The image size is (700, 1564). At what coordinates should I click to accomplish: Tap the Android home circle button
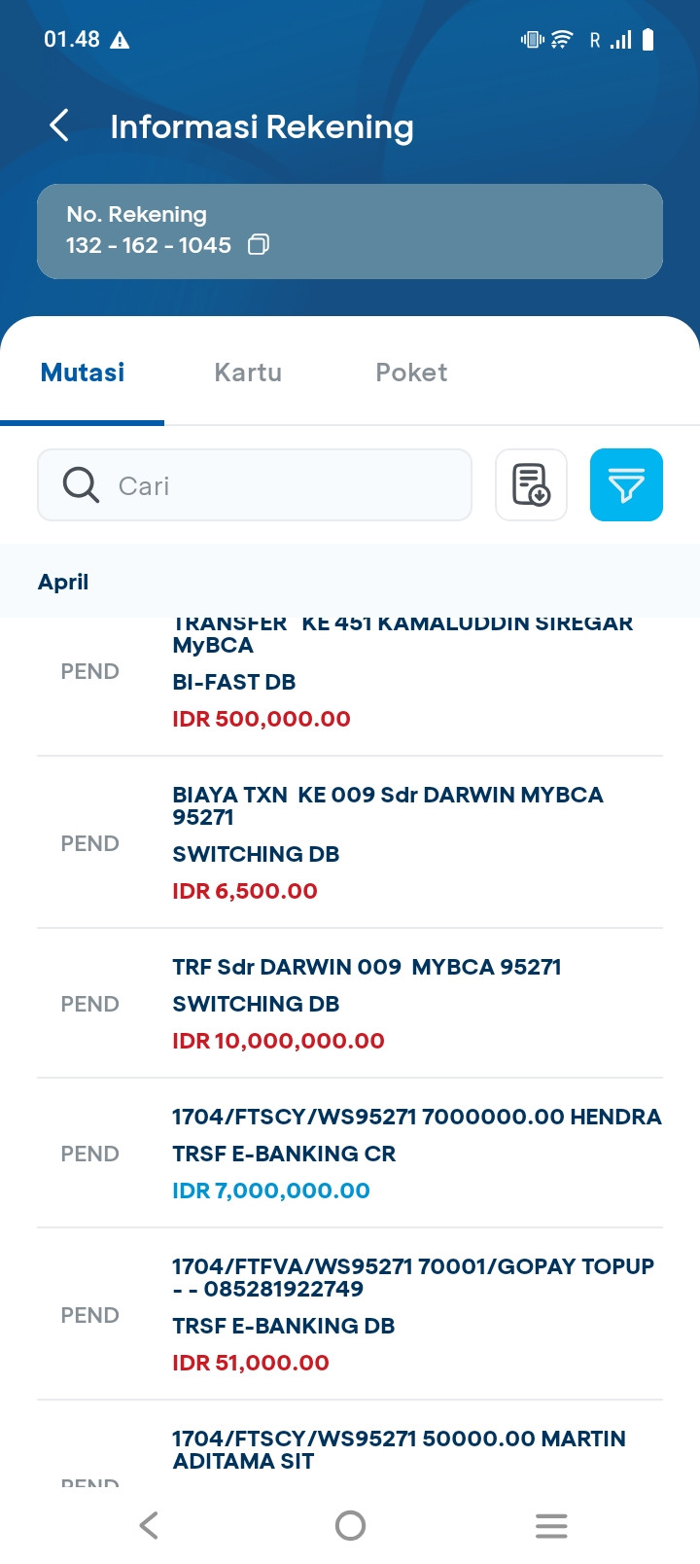tap(350, 1525)
